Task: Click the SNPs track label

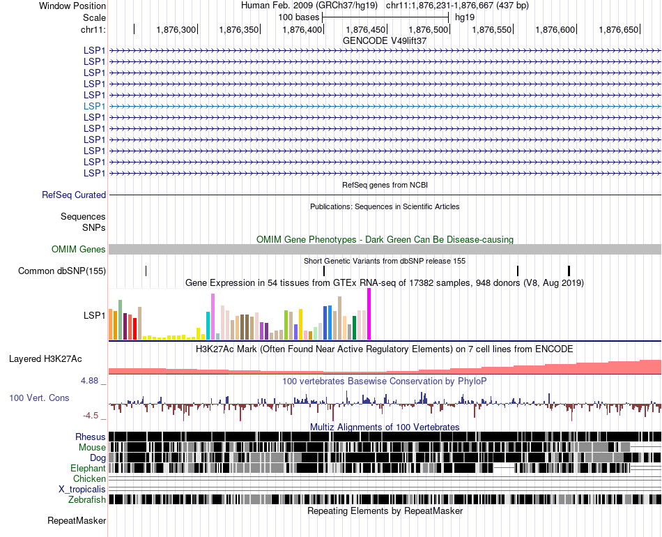Action: (x=94, y=228)
